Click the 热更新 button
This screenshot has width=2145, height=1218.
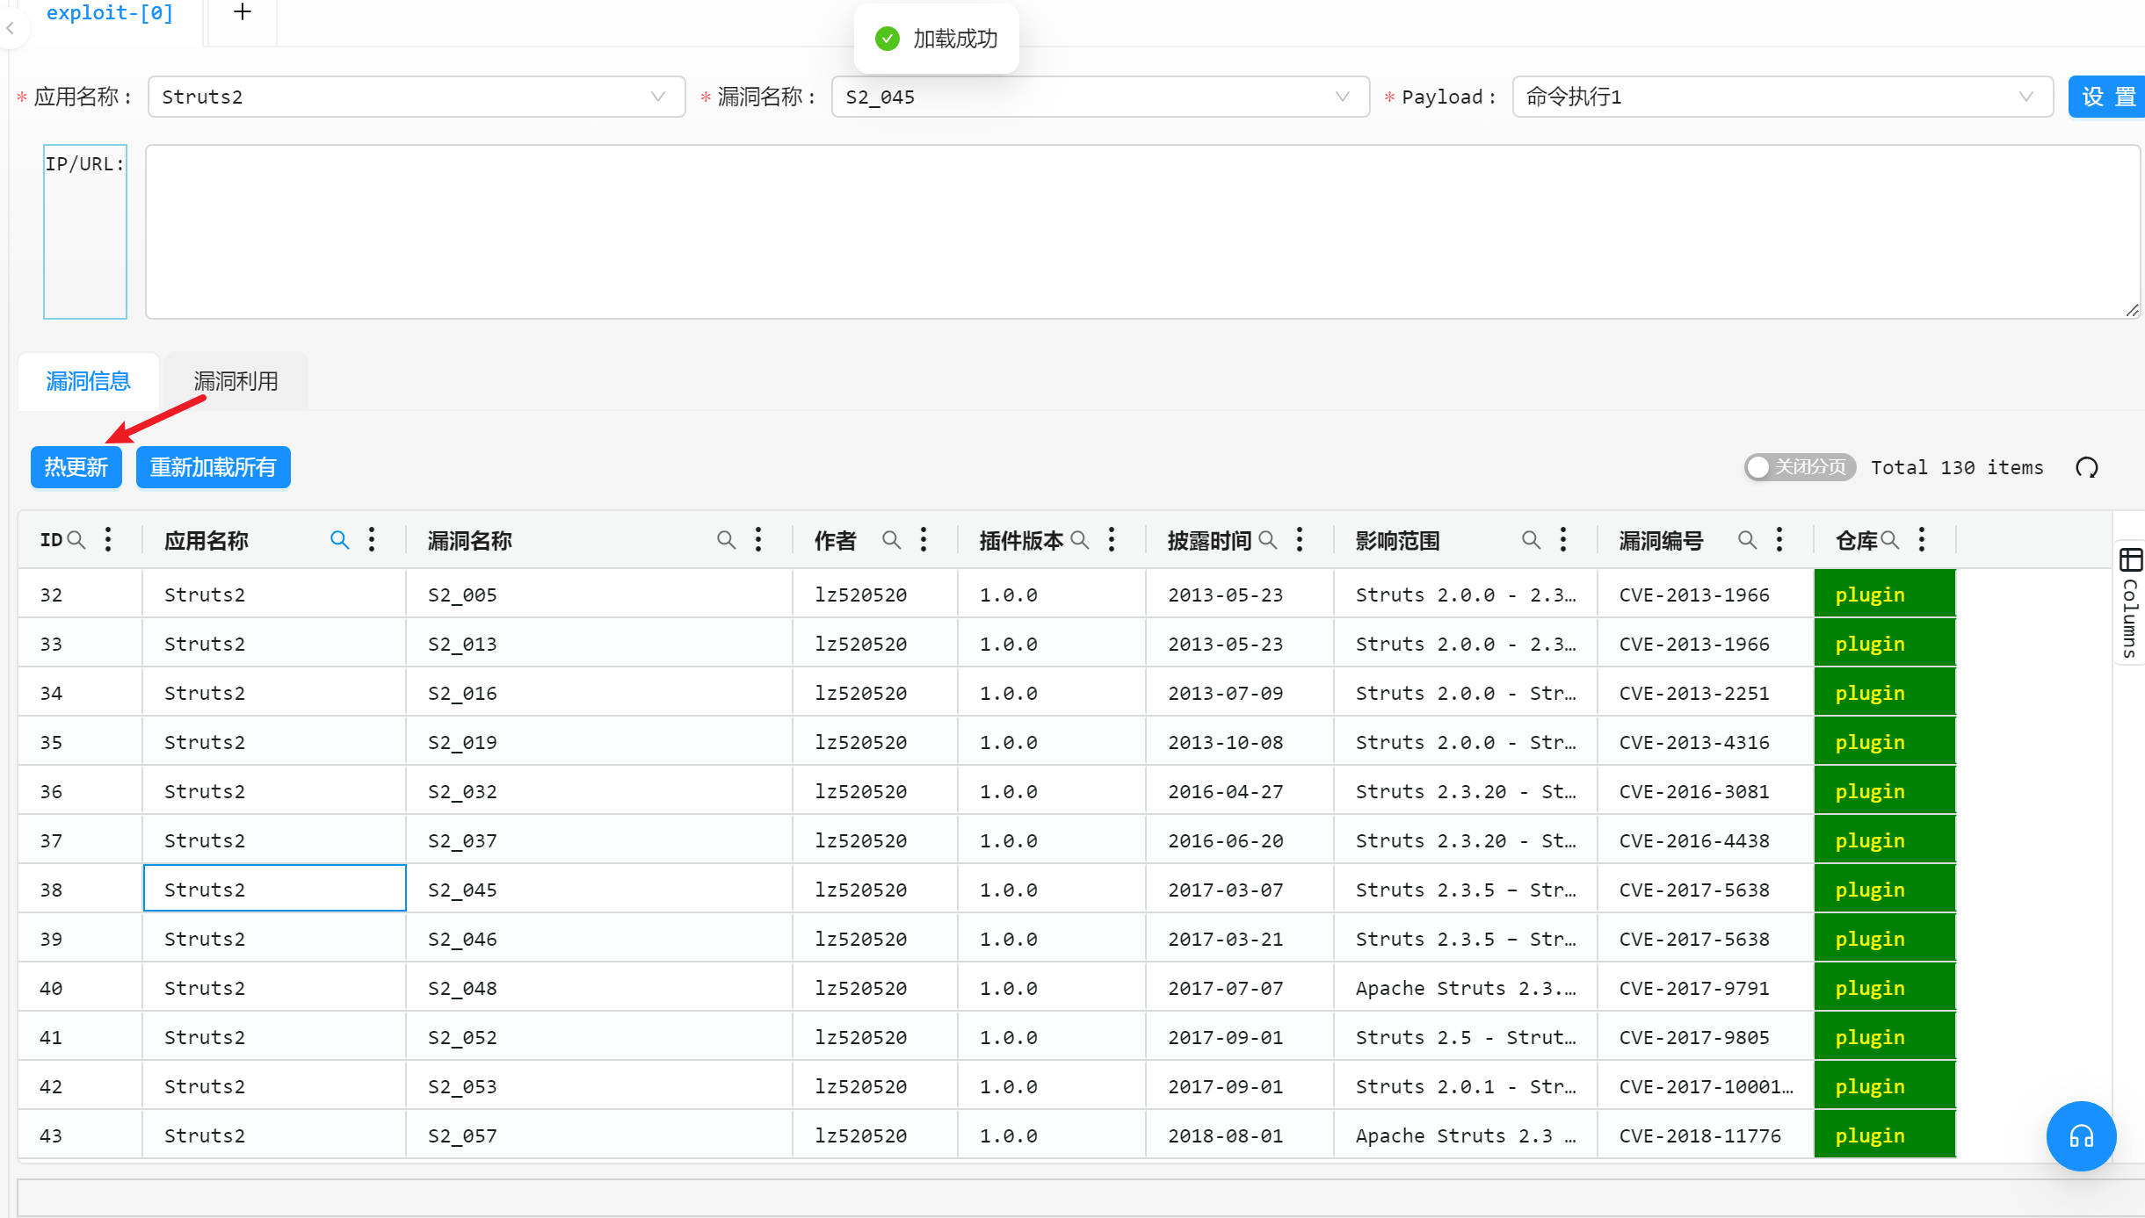coord(76,467)
